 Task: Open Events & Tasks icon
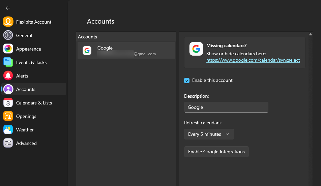pos(8,62)
